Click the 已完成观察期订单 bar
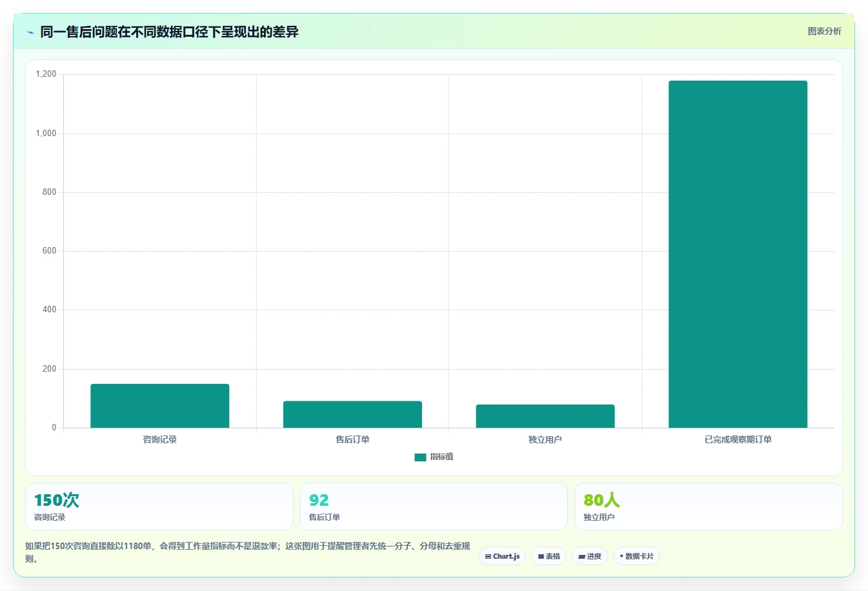 pos(738,254)
